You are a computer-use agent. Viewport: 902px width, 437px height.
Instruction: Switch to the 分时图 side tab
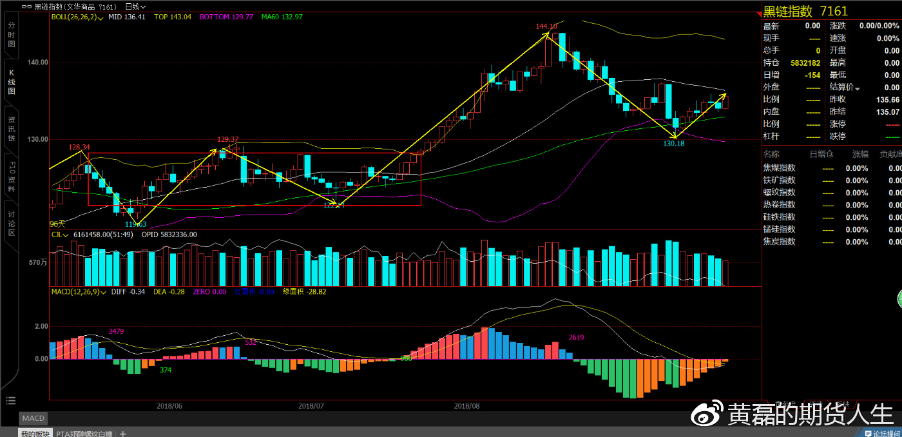coord(11,35)
